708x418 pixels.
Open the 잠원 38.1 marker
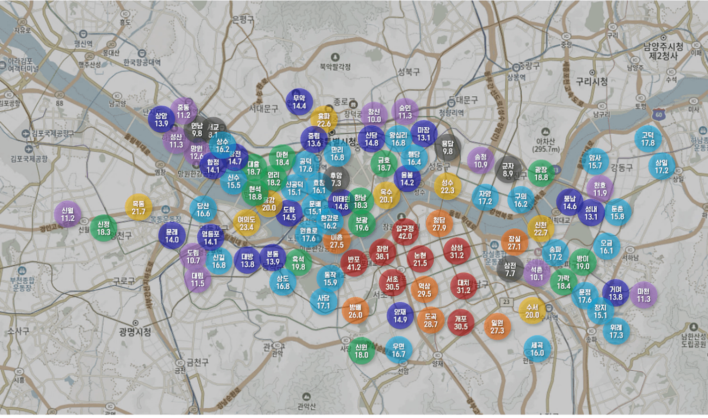coord(382,252)
